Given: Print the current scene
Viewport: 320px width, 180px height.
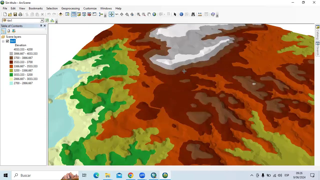Looking at the screenshot, I should click(x=20, y=14).
